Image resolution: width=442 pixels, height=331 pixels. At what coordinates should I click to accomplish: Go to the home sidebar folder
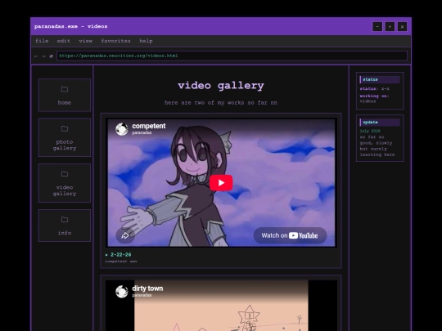coord(65,95)
